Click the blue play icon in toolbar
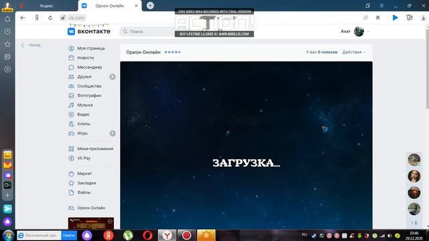 tap(395, 18)
